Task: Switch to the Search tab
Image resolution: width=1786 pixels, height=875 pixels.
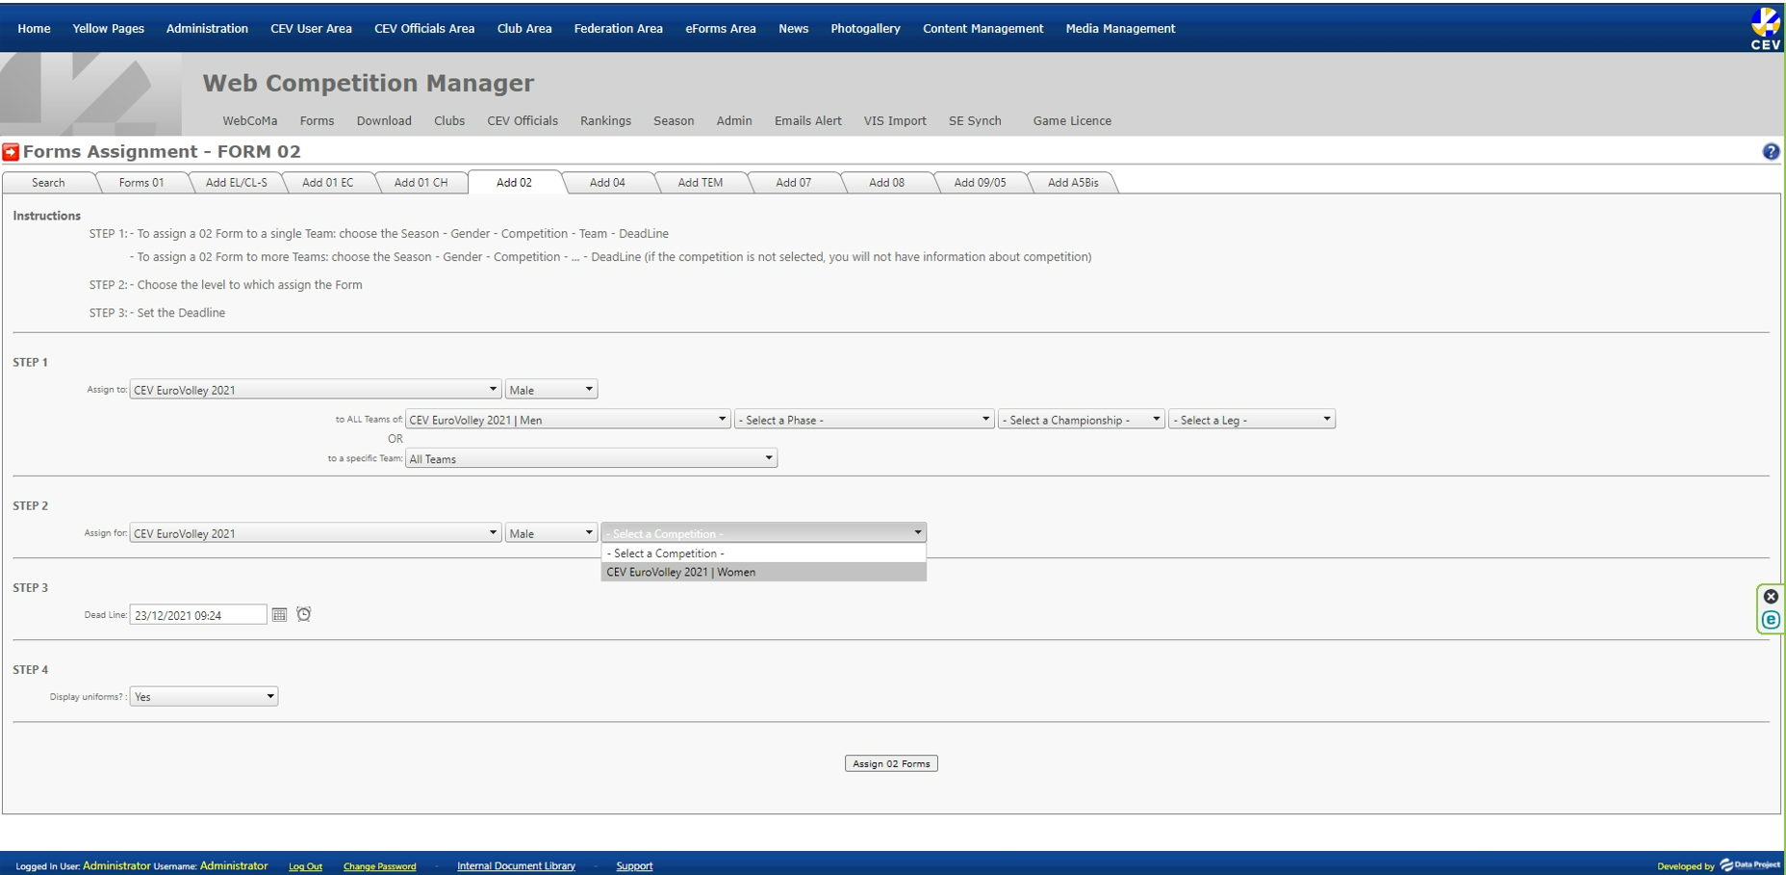Action: [x=48, y=183]
